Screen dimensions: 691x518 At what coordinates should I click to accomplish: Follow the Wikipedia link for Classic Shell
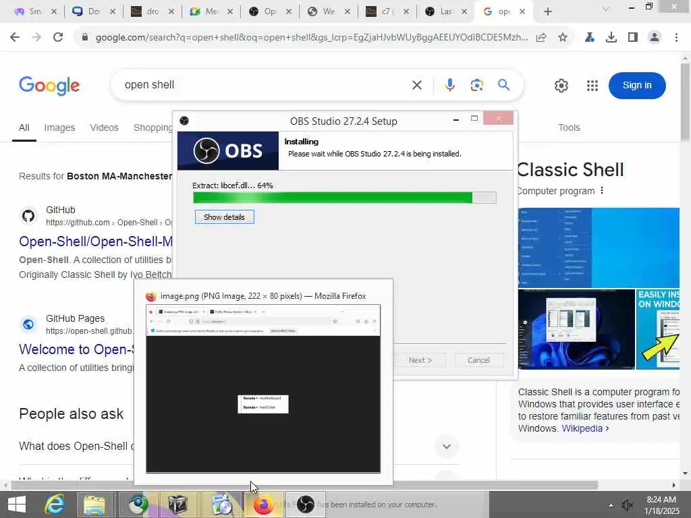coord(585,428)
